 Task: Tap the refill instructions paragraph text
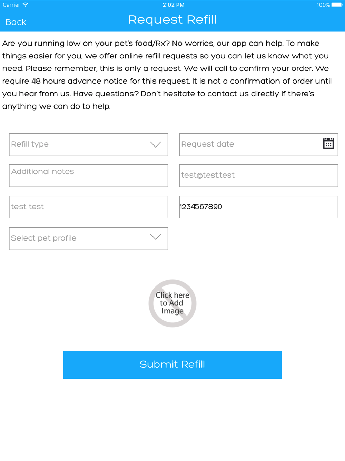click(x=167, y=75)
